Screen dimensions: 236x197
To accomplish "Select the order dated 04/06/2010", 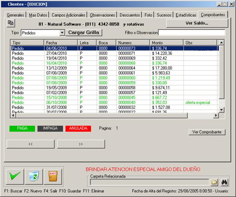I will click(115, 48).
